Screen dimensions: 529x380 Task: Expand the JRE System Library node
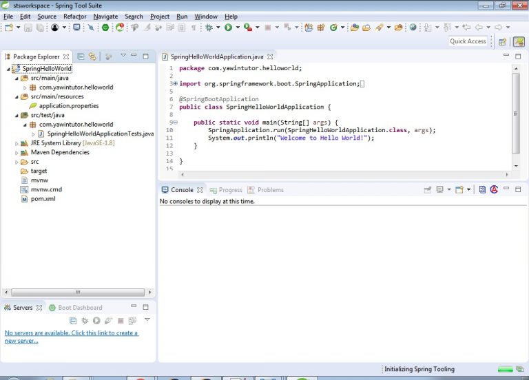[x=16, y=143]
